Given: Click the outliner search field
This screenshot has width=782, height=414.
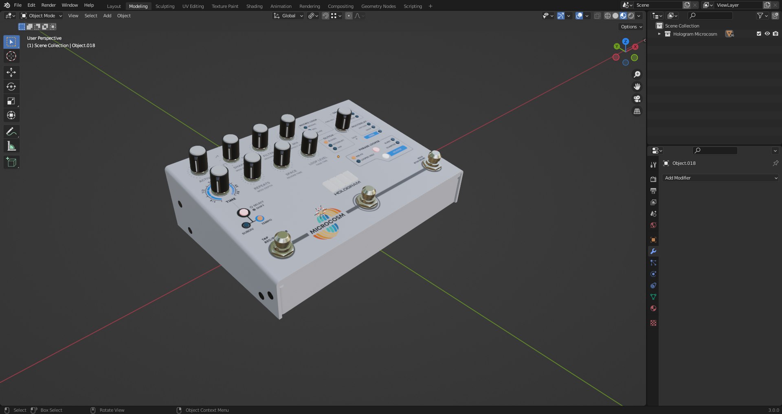Looking at the screenshot, I should (x=710, y=16).
